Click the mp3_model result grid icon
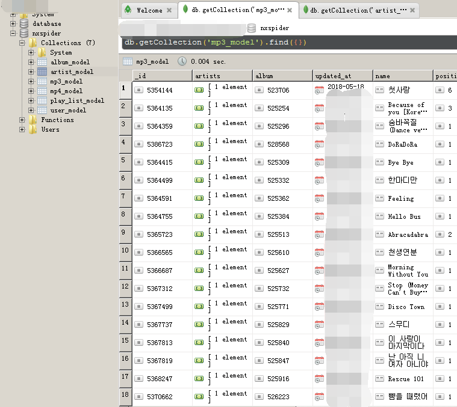 point(128,61)
